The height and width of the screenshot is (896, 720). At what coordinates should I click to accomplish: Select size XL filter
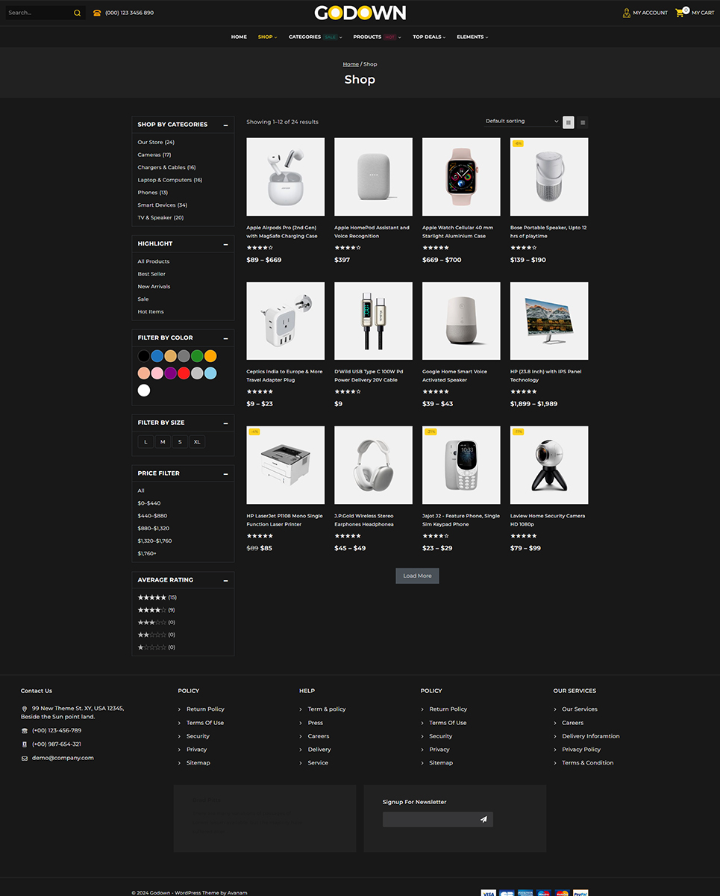tap(197, 442)
